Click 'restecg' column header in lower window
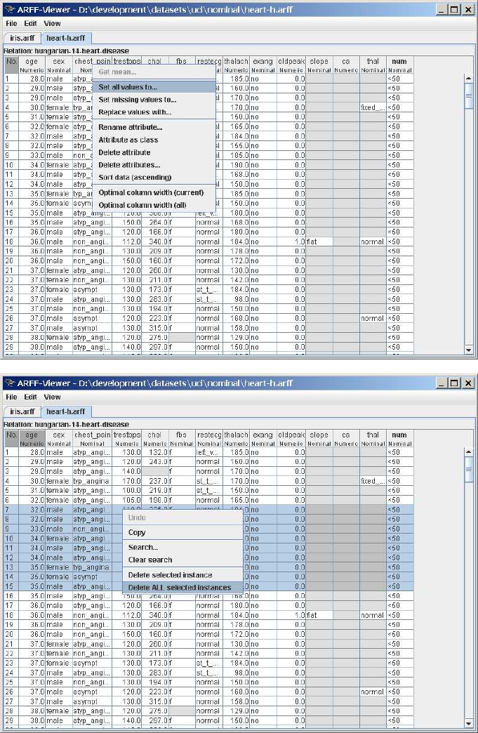This screenshot has height=733, width=478. 209,439
